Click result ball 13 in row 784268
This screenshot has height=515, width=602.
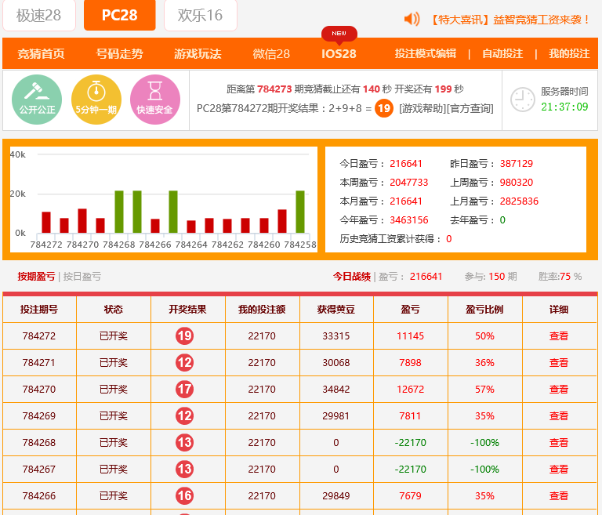(185, 442)
